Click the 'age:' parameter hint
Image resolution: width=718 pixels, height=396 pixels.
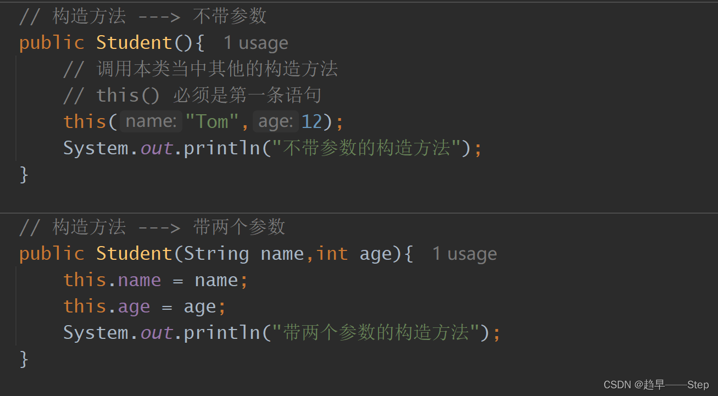[276, 121]
